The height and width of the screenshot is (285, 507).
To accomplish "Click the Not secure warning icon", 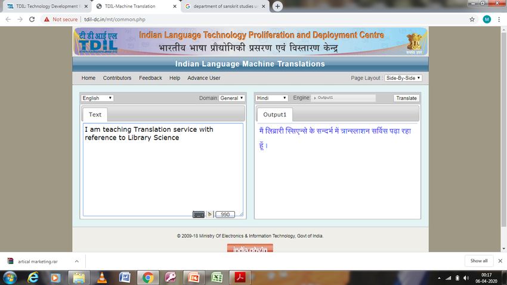I will [47, 20].
